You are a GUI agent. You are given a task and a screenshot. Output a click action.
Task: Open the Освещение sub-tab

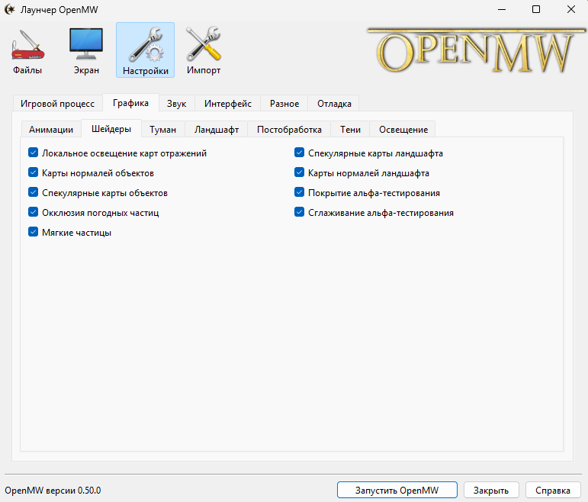[403, 130]
